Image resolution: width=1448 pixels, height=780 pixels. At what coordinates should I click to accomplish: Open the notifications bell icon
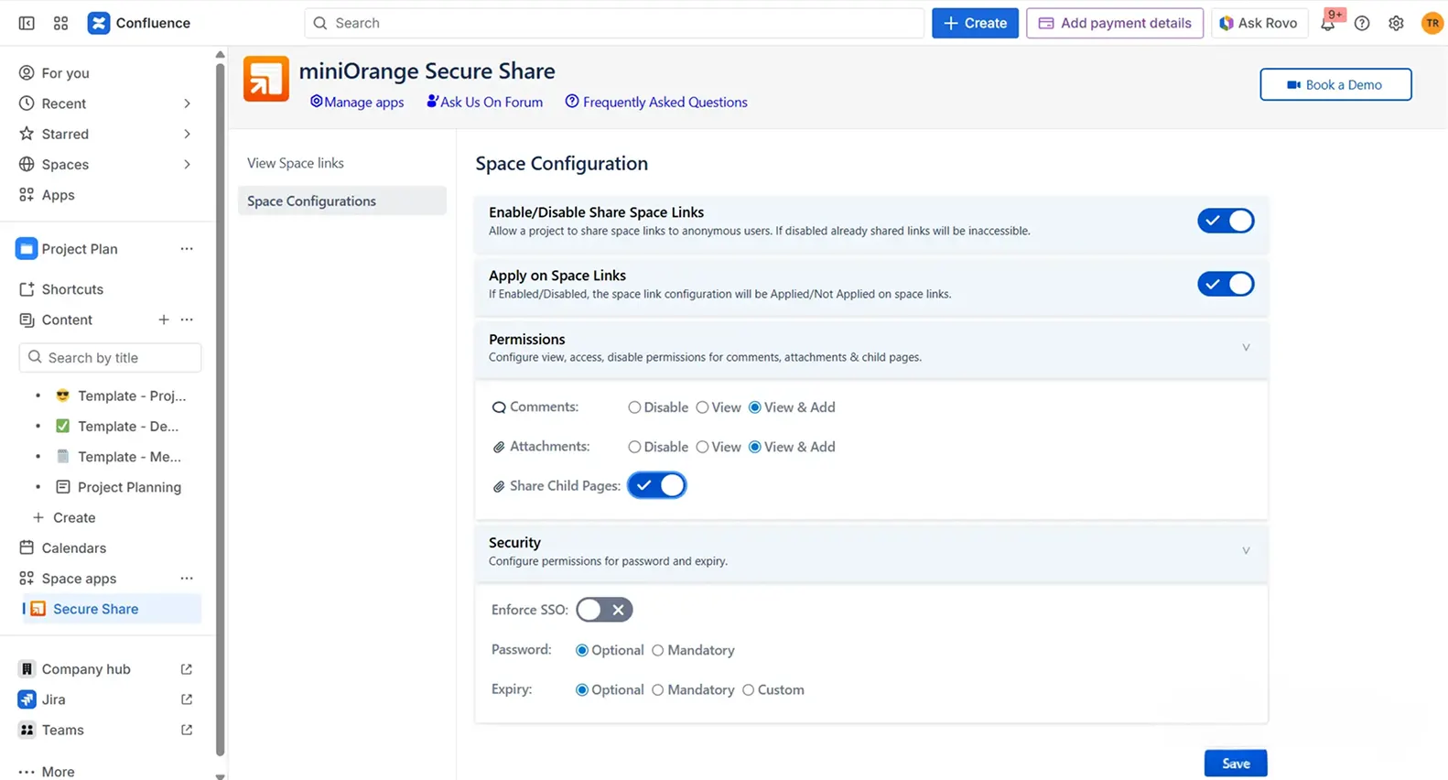tap(1327, 24)
